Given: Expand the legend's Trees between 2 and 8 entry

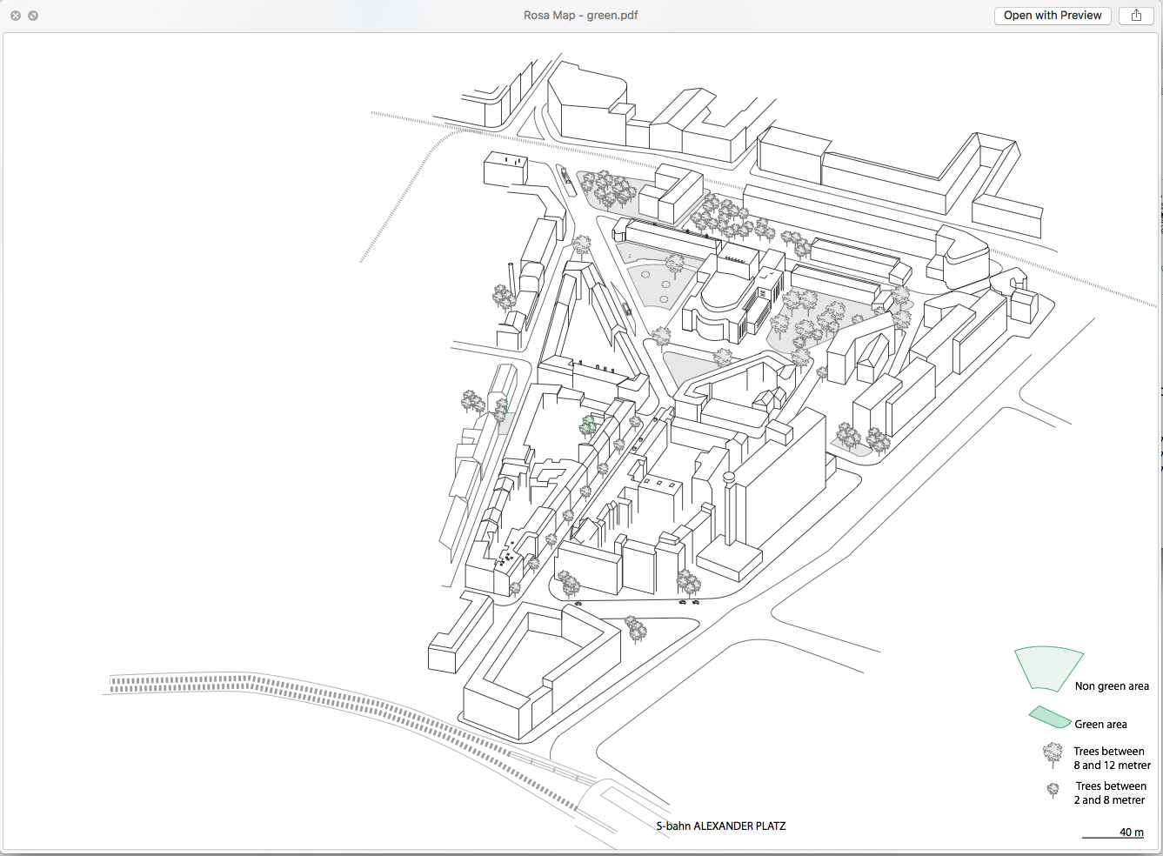Looking at the screenshot, I should point(1111,792).
